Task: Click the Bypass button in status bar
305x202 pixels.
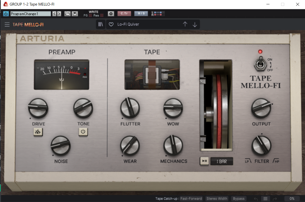Action: click(x=239, y=198)
